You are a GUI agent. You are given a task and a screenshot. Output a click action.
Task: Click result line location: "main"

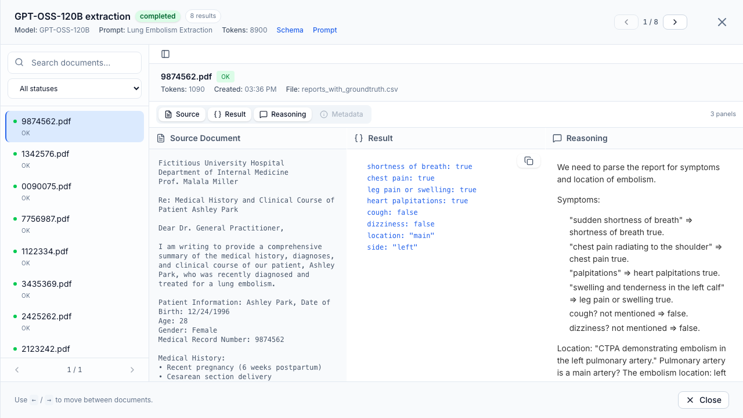point(401,236)
